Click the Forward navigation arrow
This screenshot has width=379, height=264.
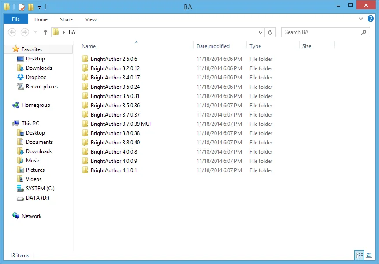tap(25, 32)
